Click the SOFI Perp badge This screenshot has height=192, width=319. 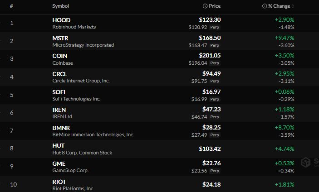coord(215,99)
